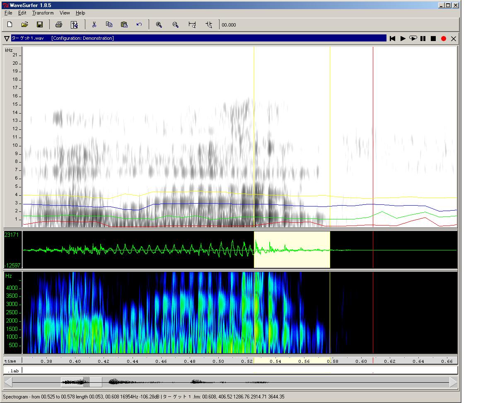This screenshot has height=403, width=495.
Task: Zoom out with magnifier minus icon
Action: [x=176, y=25]
